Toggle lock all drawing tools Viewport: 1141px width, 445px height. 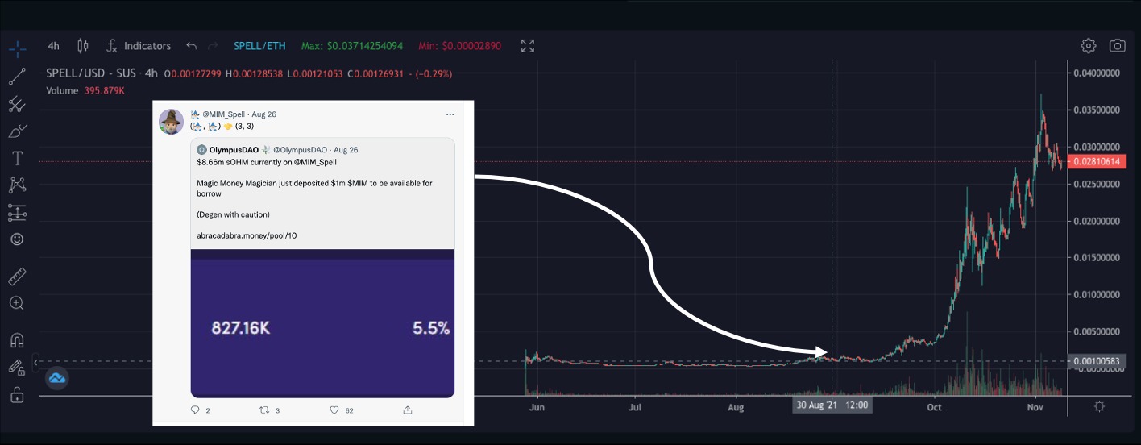(x=17, y=395)
